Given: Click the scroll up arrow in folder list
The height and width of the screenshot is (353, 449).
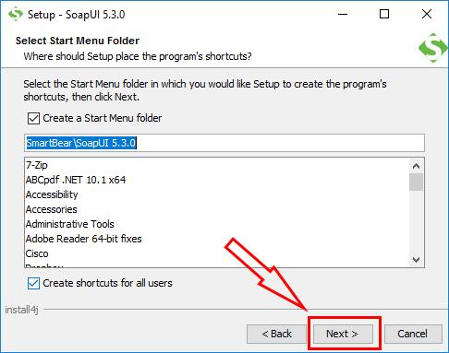Looking at the screenshot, I should click(416, 166).
